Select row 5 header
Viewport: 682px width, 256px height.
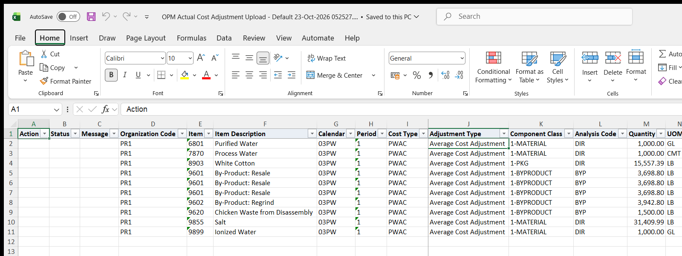coord(11,173)
